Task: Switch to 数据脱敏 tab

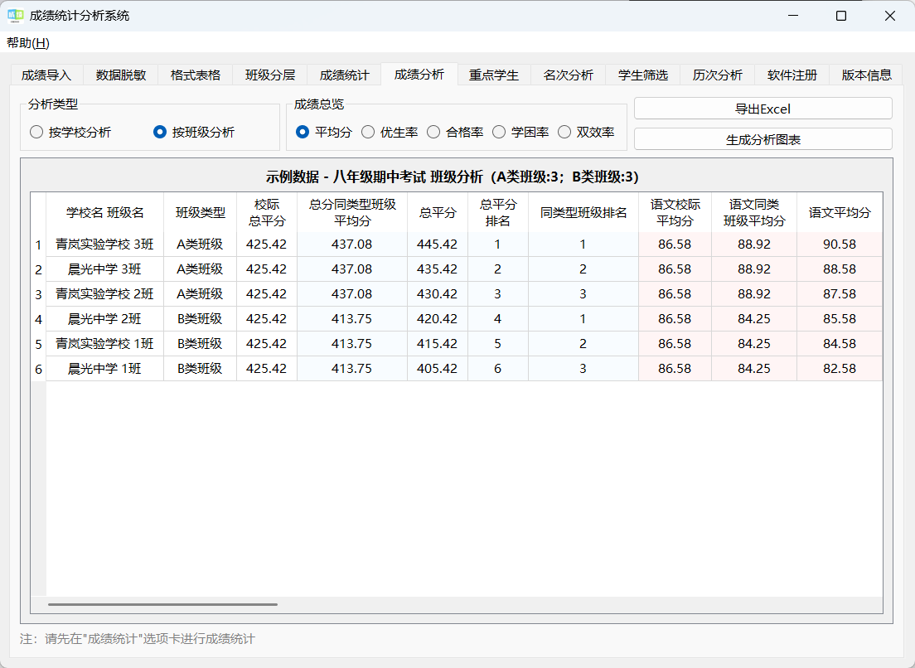Action: tap(121, 75)
